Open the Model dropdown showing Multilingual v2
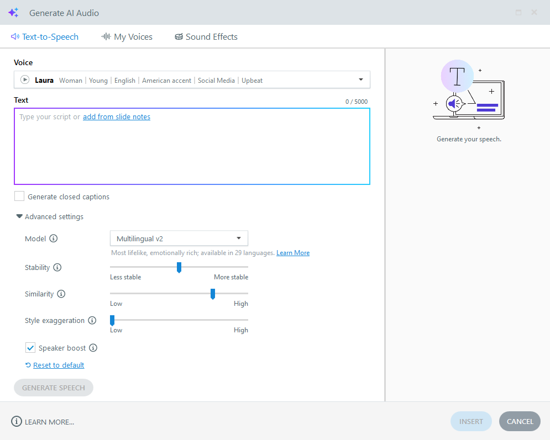The image size is (550, 440). point(179,238)
